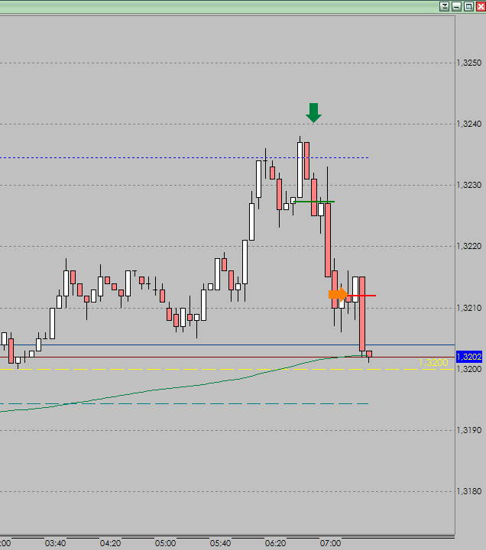Image resolution: width=486 pixels, height=550 pixels.
Task: Click the 1,3210 price axis label
Action: (469, 308)
